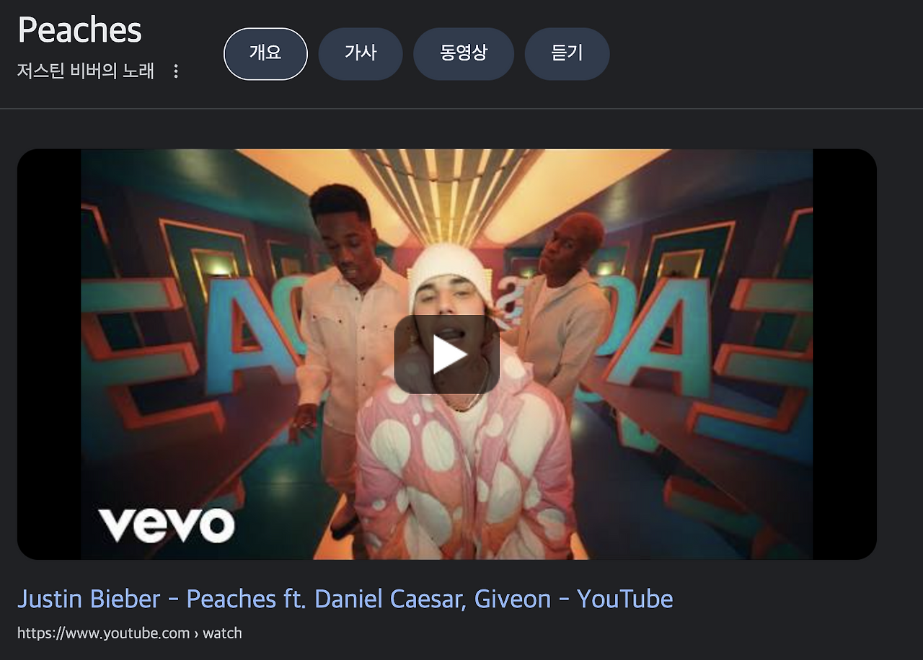The width and height of the screenshot is (923, 660).
Task: Click the white beanie in the video thumbnail
Action: click(450, 271)
